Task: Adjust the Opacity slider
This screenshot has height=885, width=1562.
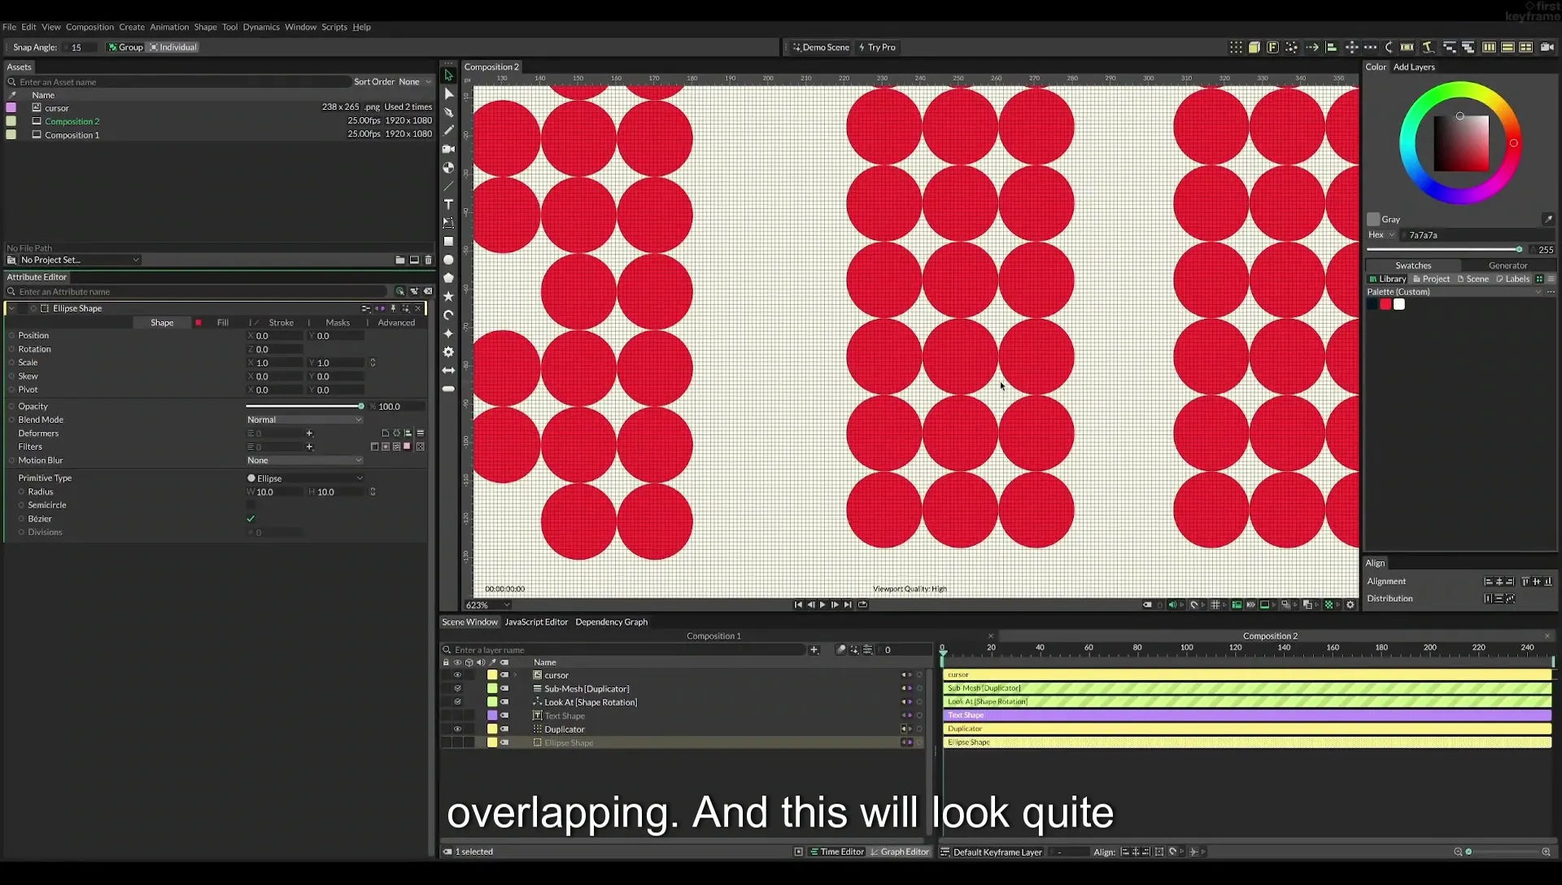Action: click(304, 406)
